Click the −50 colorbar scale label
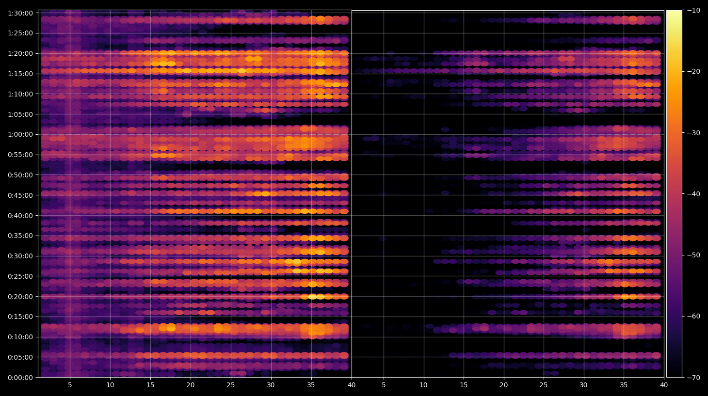Viewport: 708px width, 396px height. [694, 255]
